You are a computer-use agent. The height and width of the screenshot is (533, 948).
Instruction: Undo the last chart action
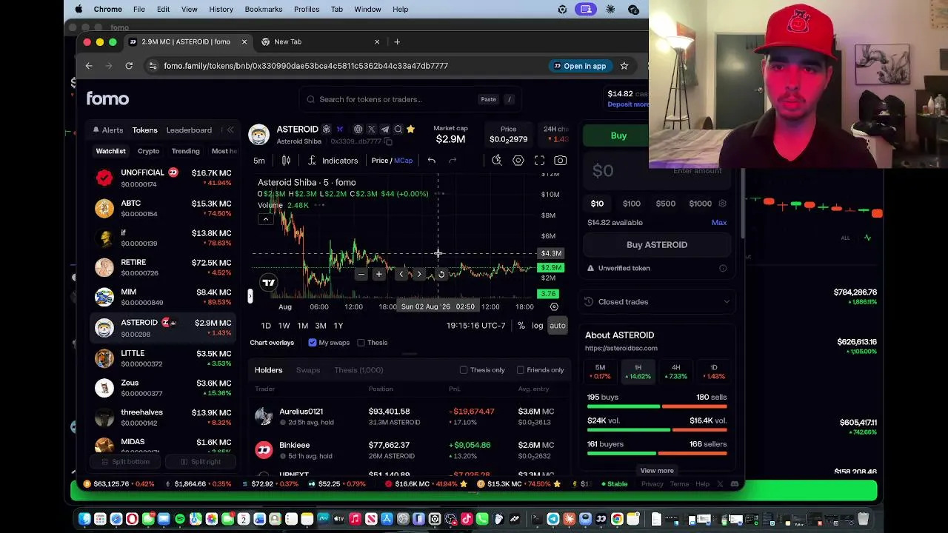pos(431,161)
